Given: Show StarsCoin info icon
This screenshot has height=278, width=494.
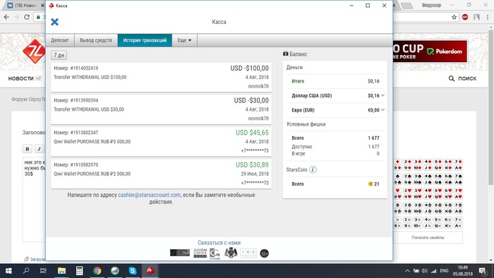Looking at the screenshot, I should pyautogui.click(x=313, y=170).
